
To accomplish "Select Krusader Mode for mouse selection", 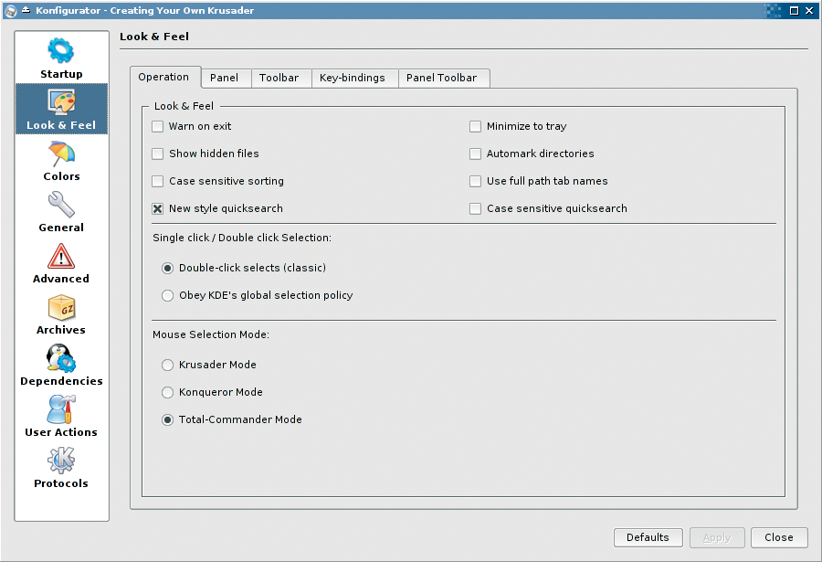I will (168, 365).
